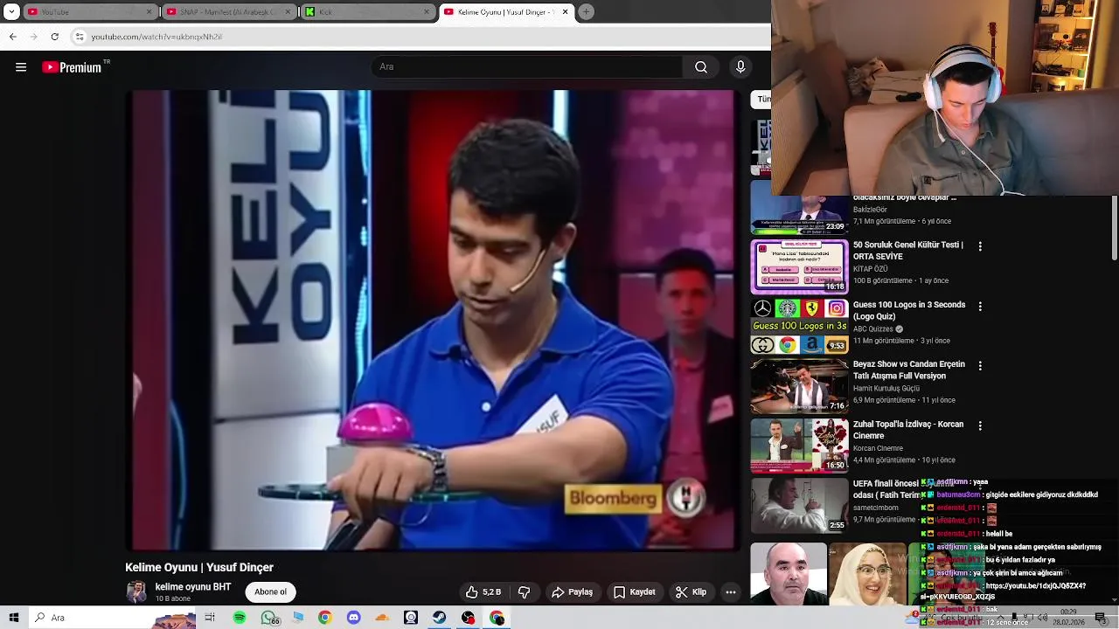Image resolution: width=1119 pixels, height=629 pixels.
Task: Open WhatsApp from taskbar
Action: (268, 618)
